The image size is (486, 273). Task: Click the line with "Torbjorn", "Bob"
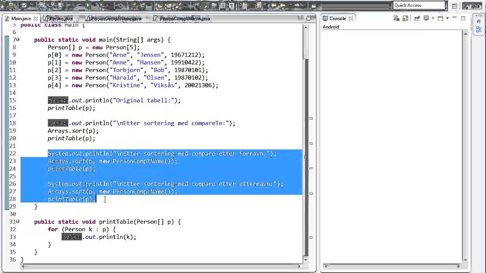point(128,70)
